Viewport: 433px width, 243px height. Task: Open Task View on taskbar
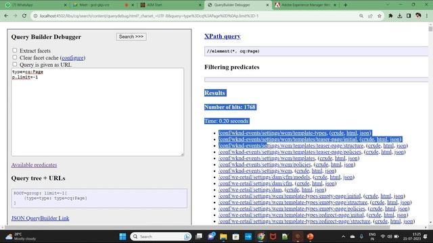click(199, 237)
